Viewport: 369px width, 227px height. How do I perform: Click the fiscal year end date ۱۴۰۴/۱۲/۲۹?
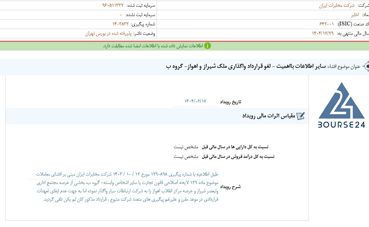(x=323, y=33)
